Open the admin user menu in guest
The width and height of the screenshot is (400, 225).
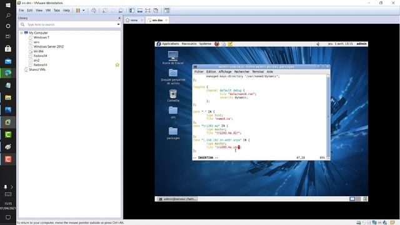[x=361, y=44]
